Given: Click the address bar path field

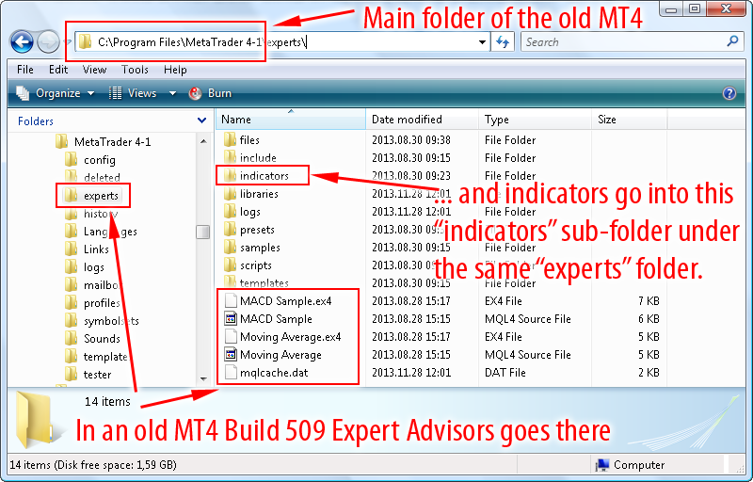Looking at the screenshot, I should [283, 42].
